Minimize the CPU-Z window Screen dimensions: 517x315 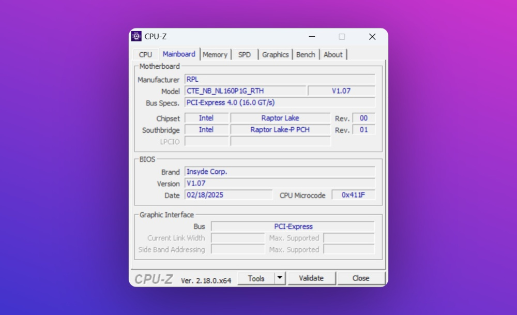pyautogui.click(x=312, y=37)
